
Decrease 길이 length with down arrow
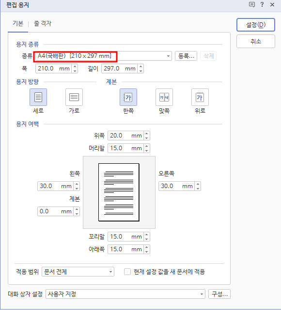click(140, 71)
